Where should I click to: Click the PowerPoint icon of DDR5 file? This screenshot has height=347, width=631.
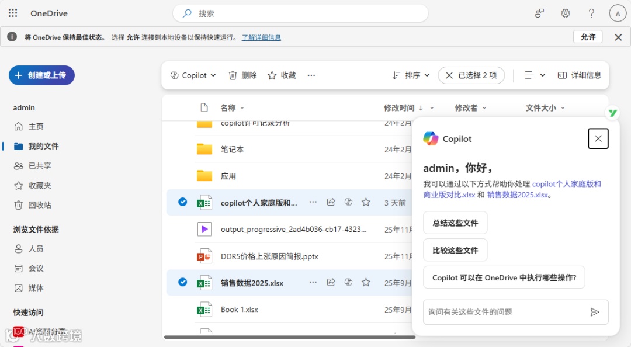(x=204, y=256)
